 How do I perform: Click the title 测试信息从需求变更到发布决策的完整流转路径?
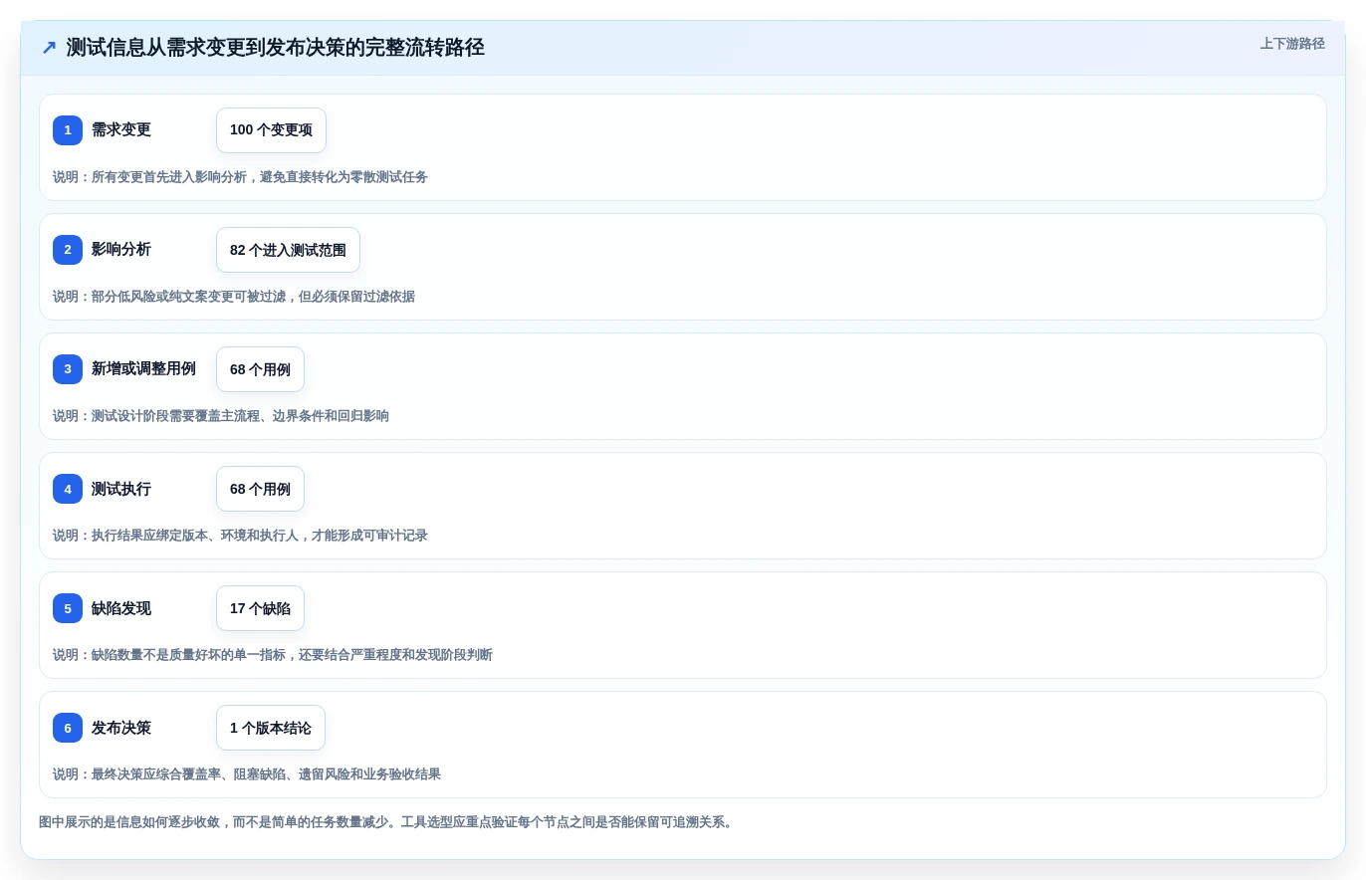pyautogui.click(x=276, y=48)
